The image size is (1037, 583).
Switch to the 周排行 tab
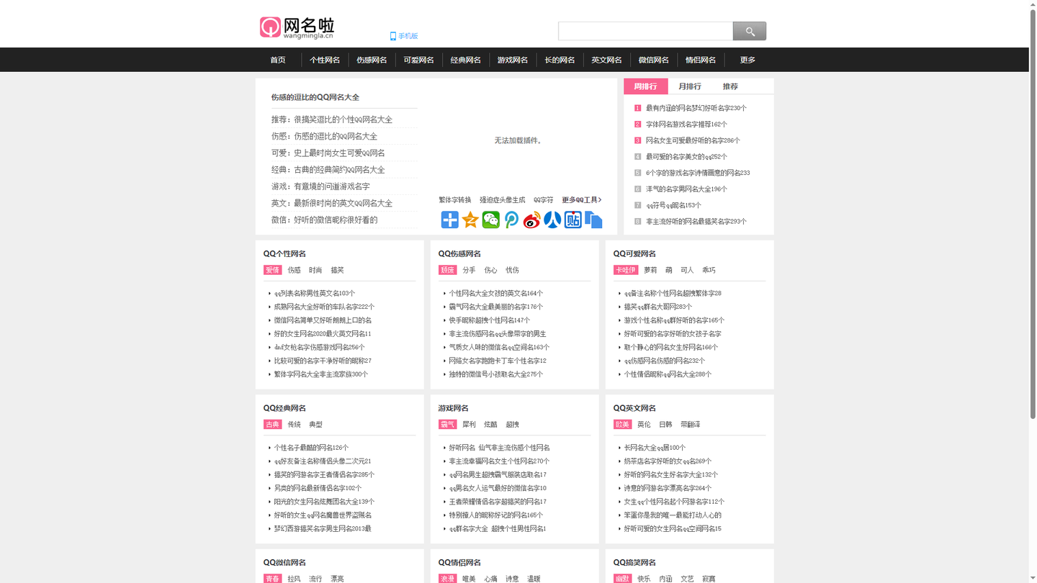[x=645, y=86]
